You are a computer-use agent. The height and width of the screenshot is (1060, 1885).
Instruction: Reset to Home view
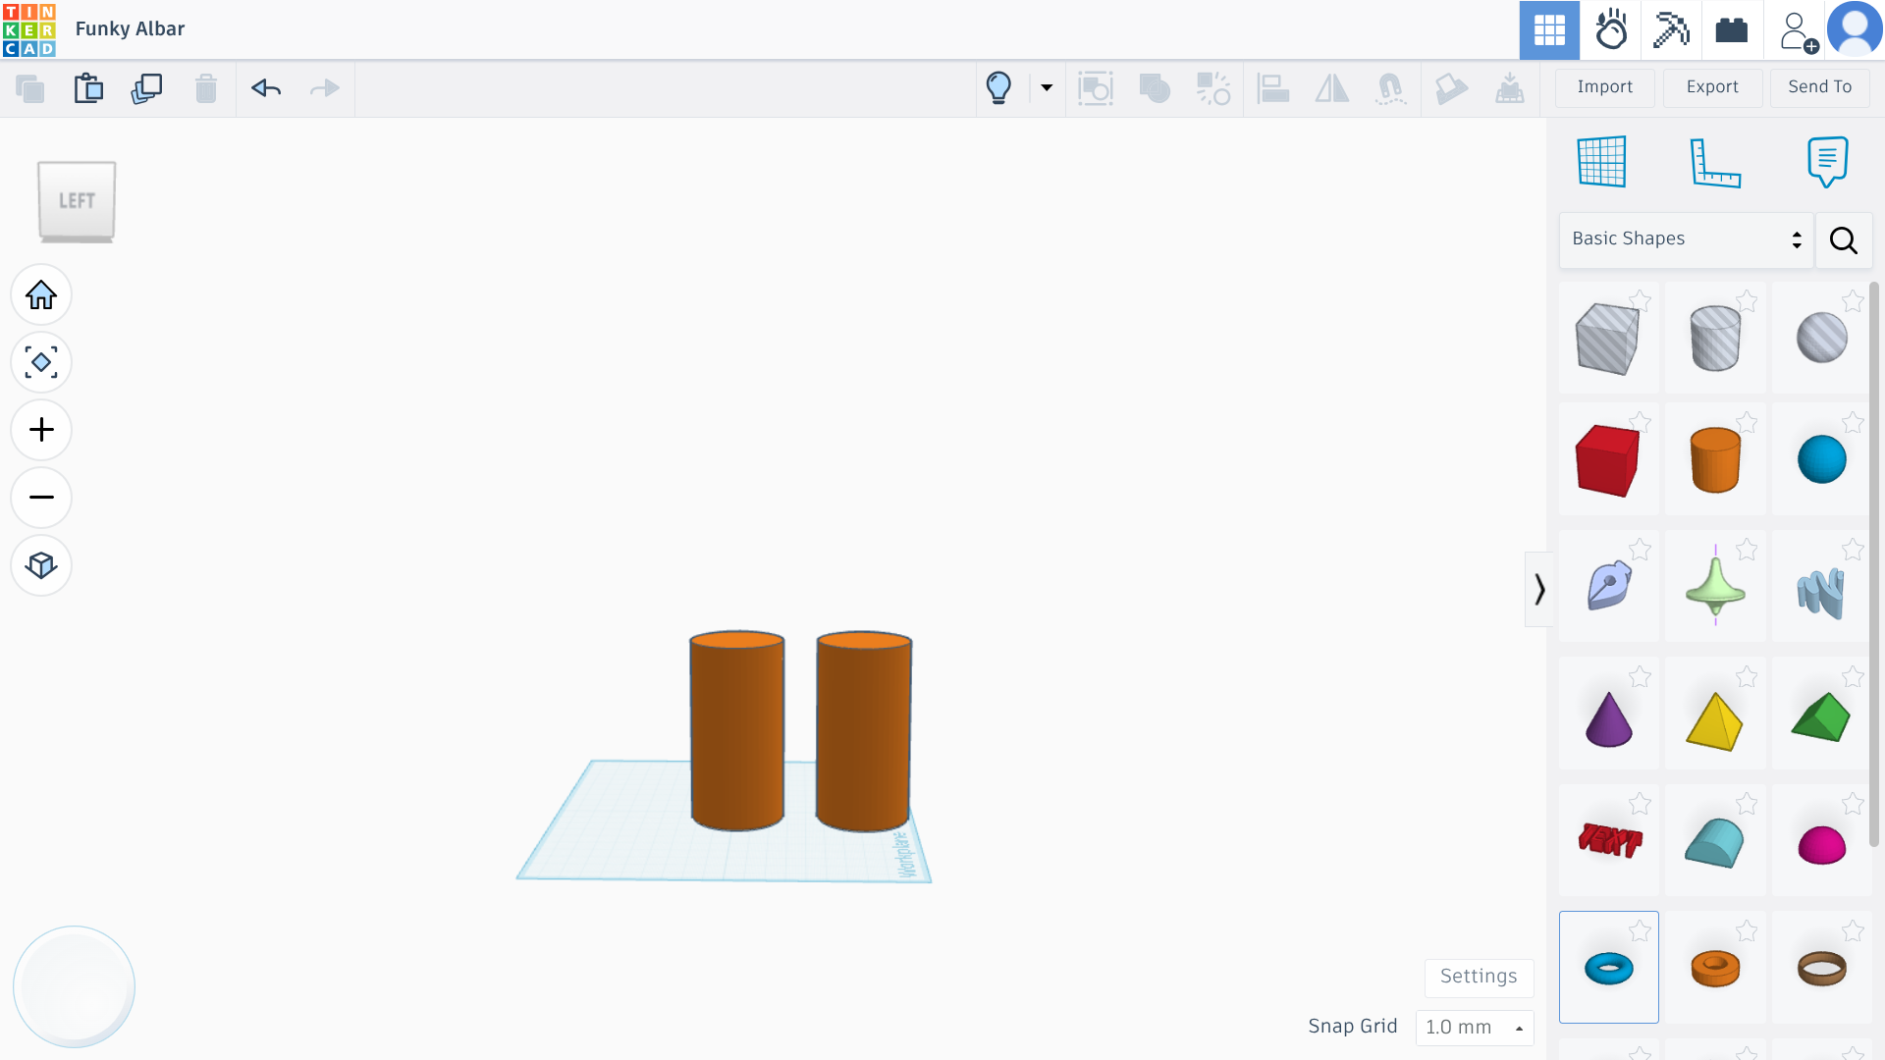coord(41,294)
